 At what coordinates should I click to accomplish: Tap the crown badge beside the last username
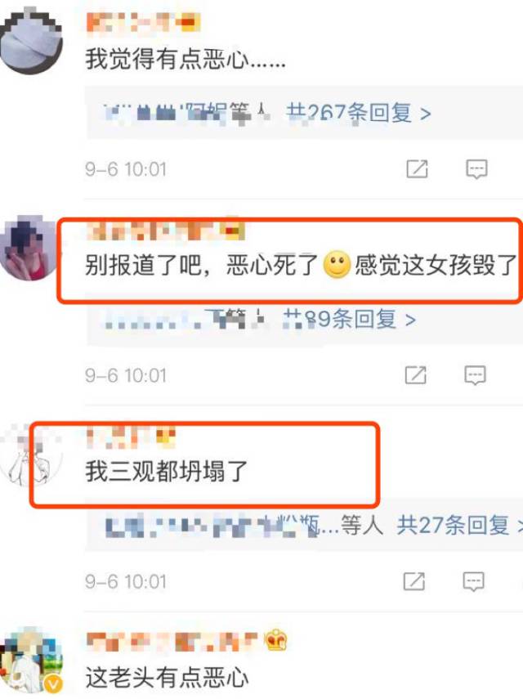pos(276,641)
